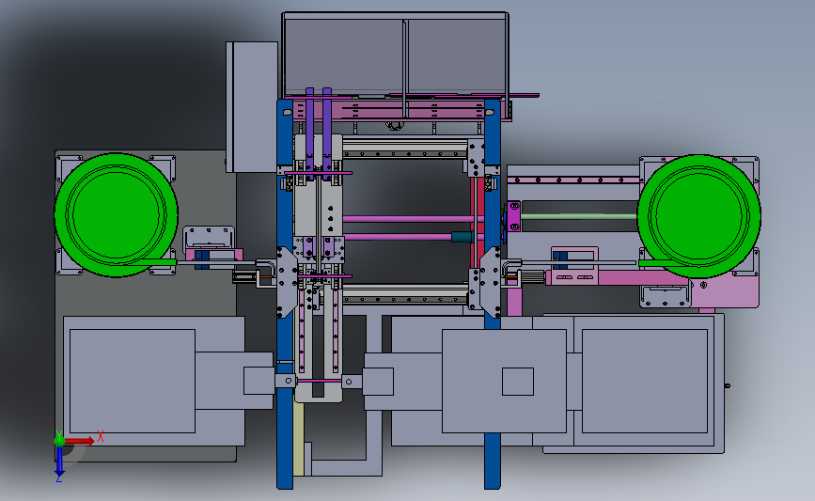The width and height of the screenshot is (815, 501).
Task: Select the small square block on the lower center cabinet
Action: tap(518, 382)
